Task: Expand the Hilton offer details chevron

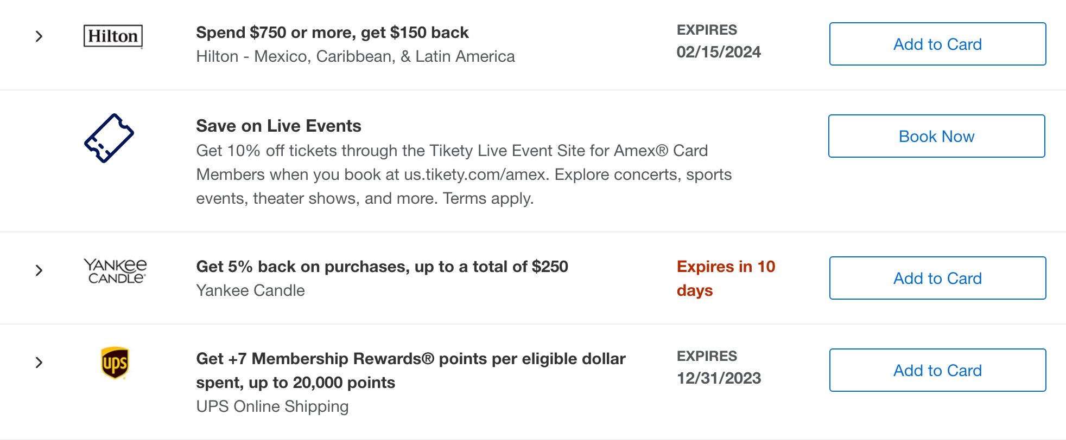Action: pyautogui.click(x=39, y=36)
